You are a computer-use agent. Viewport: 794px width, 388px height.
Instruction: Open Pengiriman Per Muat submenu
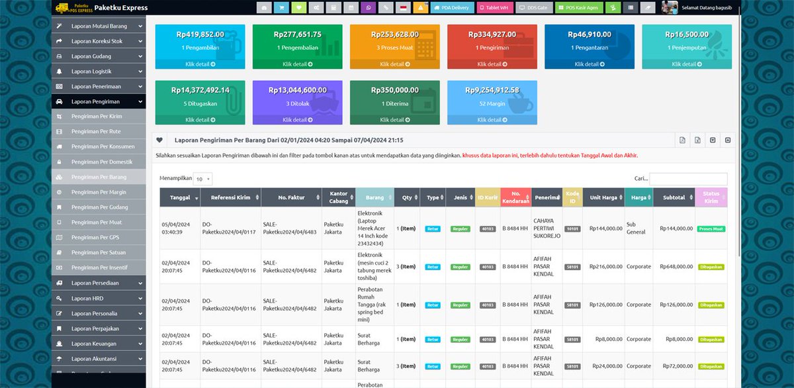(99, 223)
